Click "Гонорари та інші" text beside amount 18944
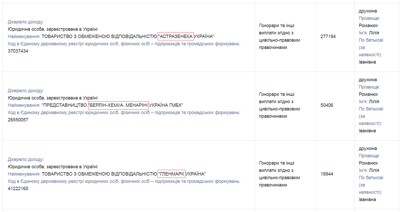Viewport: 403px width, 212px height. point(276,163)
